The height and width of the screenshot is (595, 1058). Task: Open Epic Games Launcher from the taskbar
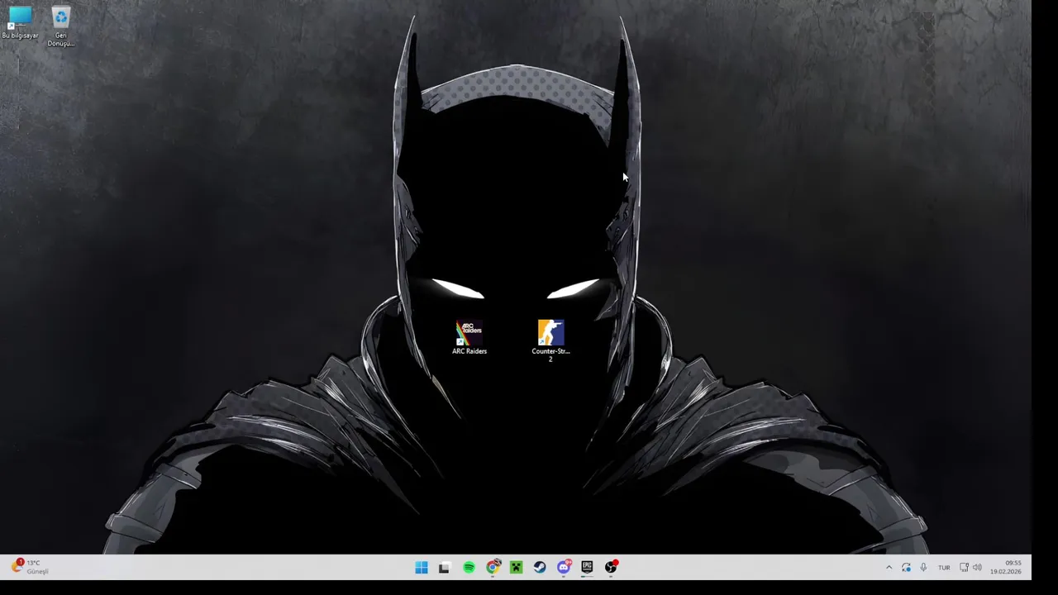click(x=587, y=567)
